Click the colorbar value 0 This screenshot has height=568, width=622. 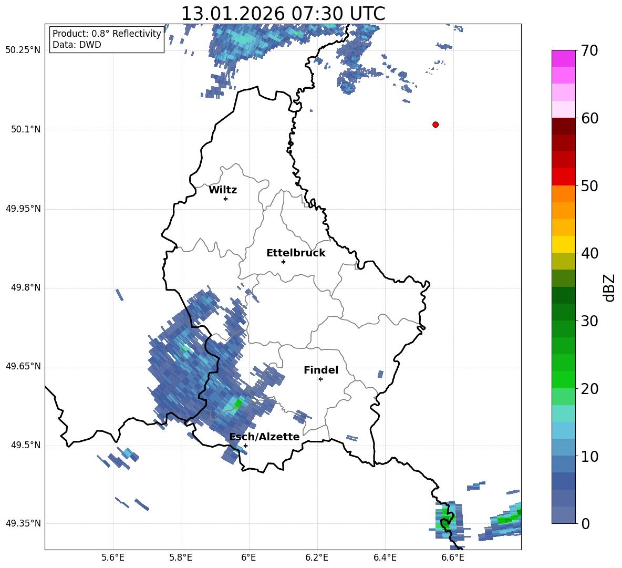tap(585, 523)
